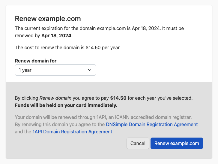The image size is (218, 164).
Task: Click the "Funds will be held on your card immediately" warning
Action: point(66,105)
